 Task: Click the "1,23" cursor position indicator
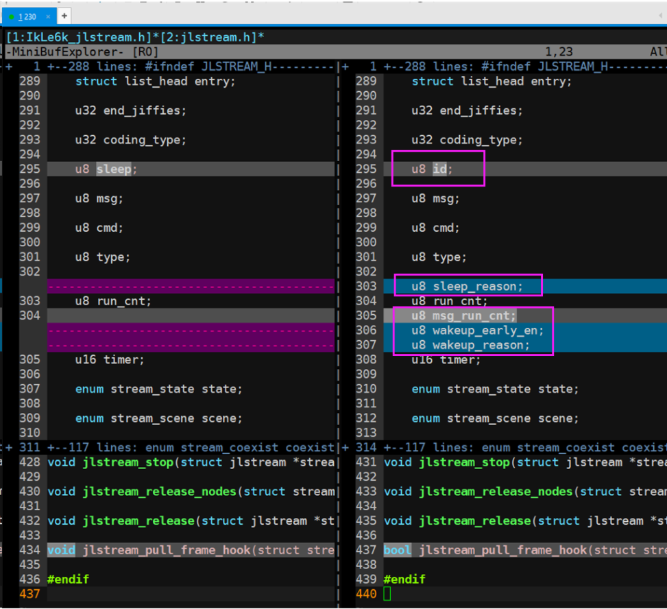pos(559,52)
